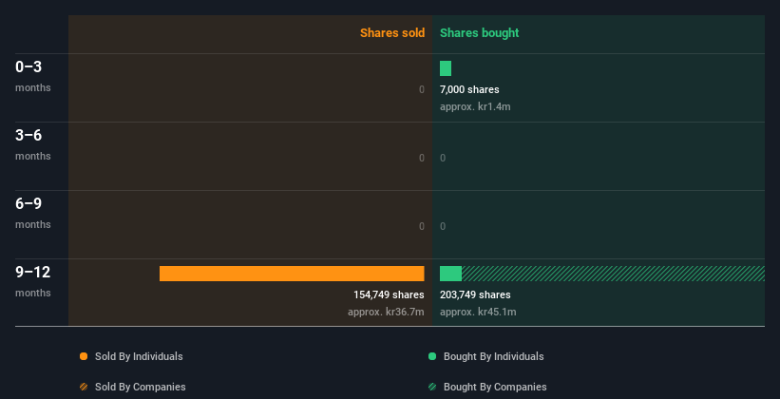Select the Bought By Individuals legend label
The image size is (780, 399).
[x=493, y=356]
